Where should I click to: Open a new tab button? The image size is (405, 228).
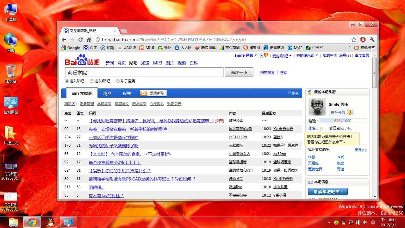(124, 31)
